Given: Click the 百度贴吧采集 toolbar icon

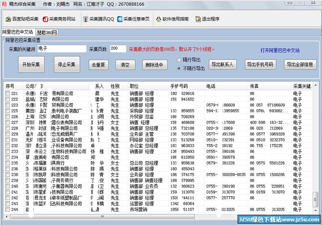Looking at the screenshot, I should 8,19.
